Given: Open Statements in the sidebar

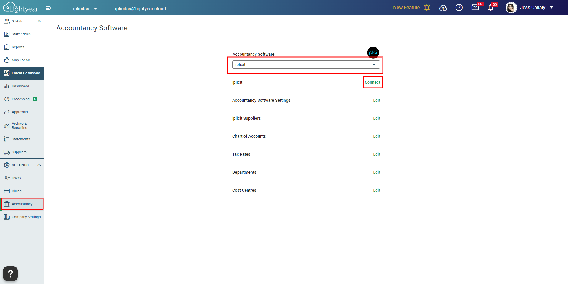Looking at the screenshot, I should point(22,139).
